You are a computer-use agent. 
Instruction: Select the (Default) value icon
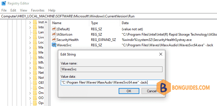[54, 29]
